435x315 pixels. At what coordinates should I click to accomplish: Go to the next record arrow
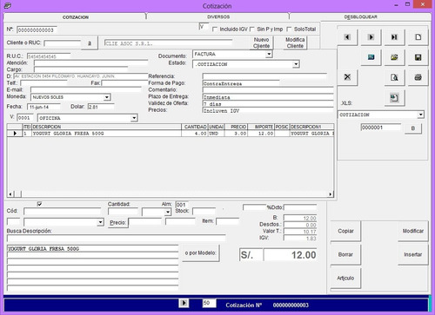pyautogui.click(x=371, y=36)
